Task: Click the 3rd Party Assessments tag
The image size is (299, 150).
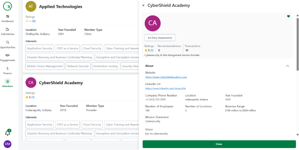Action: (160, 38)
